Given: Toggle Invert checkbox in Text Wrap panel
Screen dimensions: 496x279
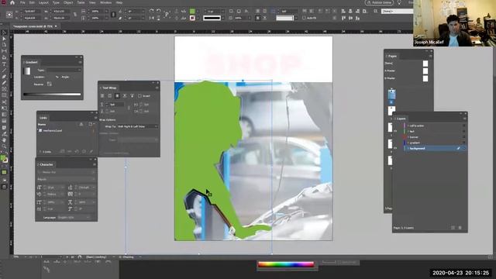Looking at the screenshot, I should 139,96.
